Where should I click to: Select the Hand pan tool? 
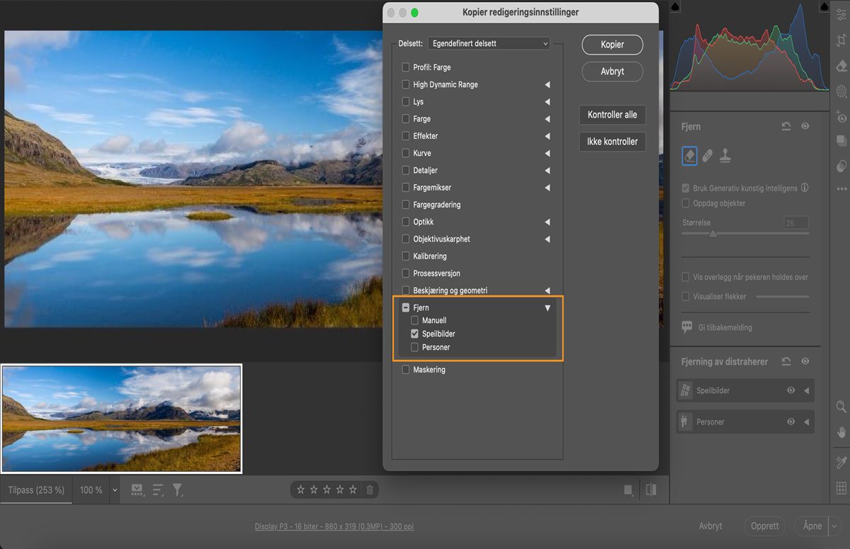pos(841,432)
